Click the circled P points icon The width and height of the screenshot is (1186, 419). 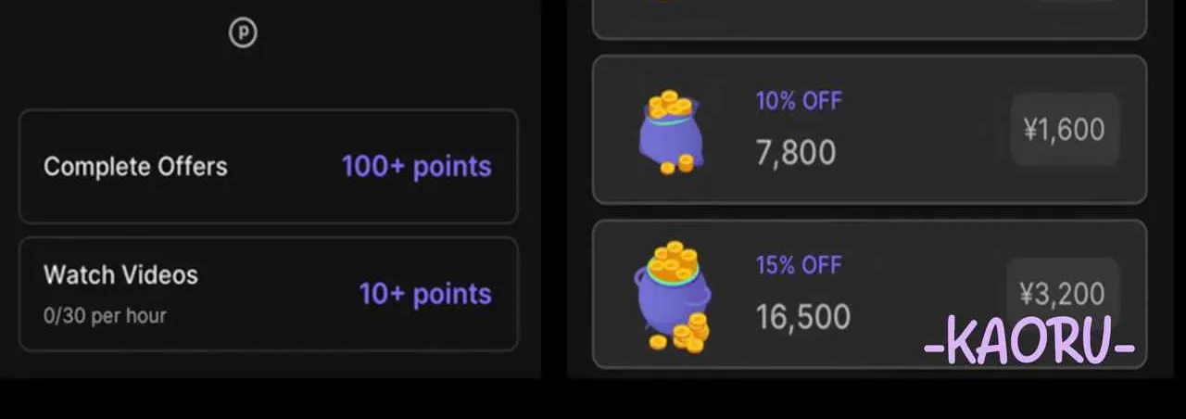click(x=243, y=34)
